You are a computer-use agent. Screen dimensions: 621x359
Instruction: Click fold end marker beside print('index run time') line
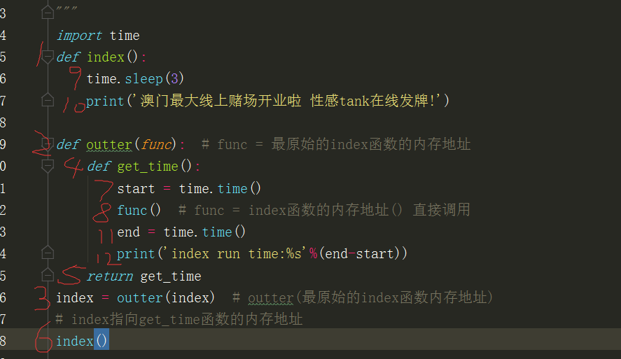point(47,253)
